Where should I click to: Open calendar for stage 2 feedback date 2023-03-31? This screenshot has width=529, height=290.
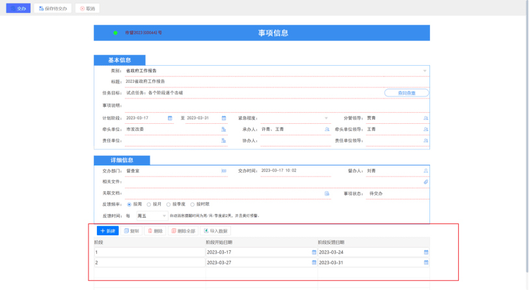[426, 263]
